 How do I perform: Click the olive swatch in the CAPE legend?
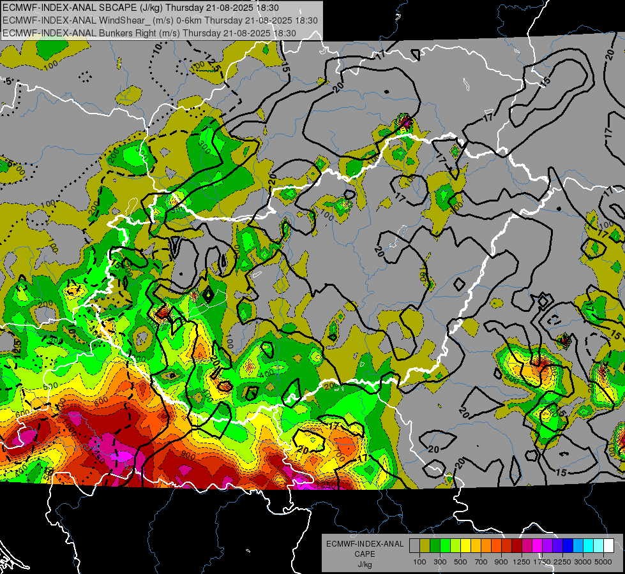pos(425,546)
